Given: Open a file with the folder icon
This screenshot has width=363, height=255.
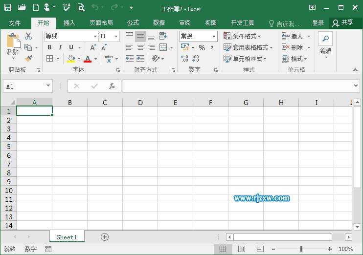Looking at the screenshot, I should (22, 7).
